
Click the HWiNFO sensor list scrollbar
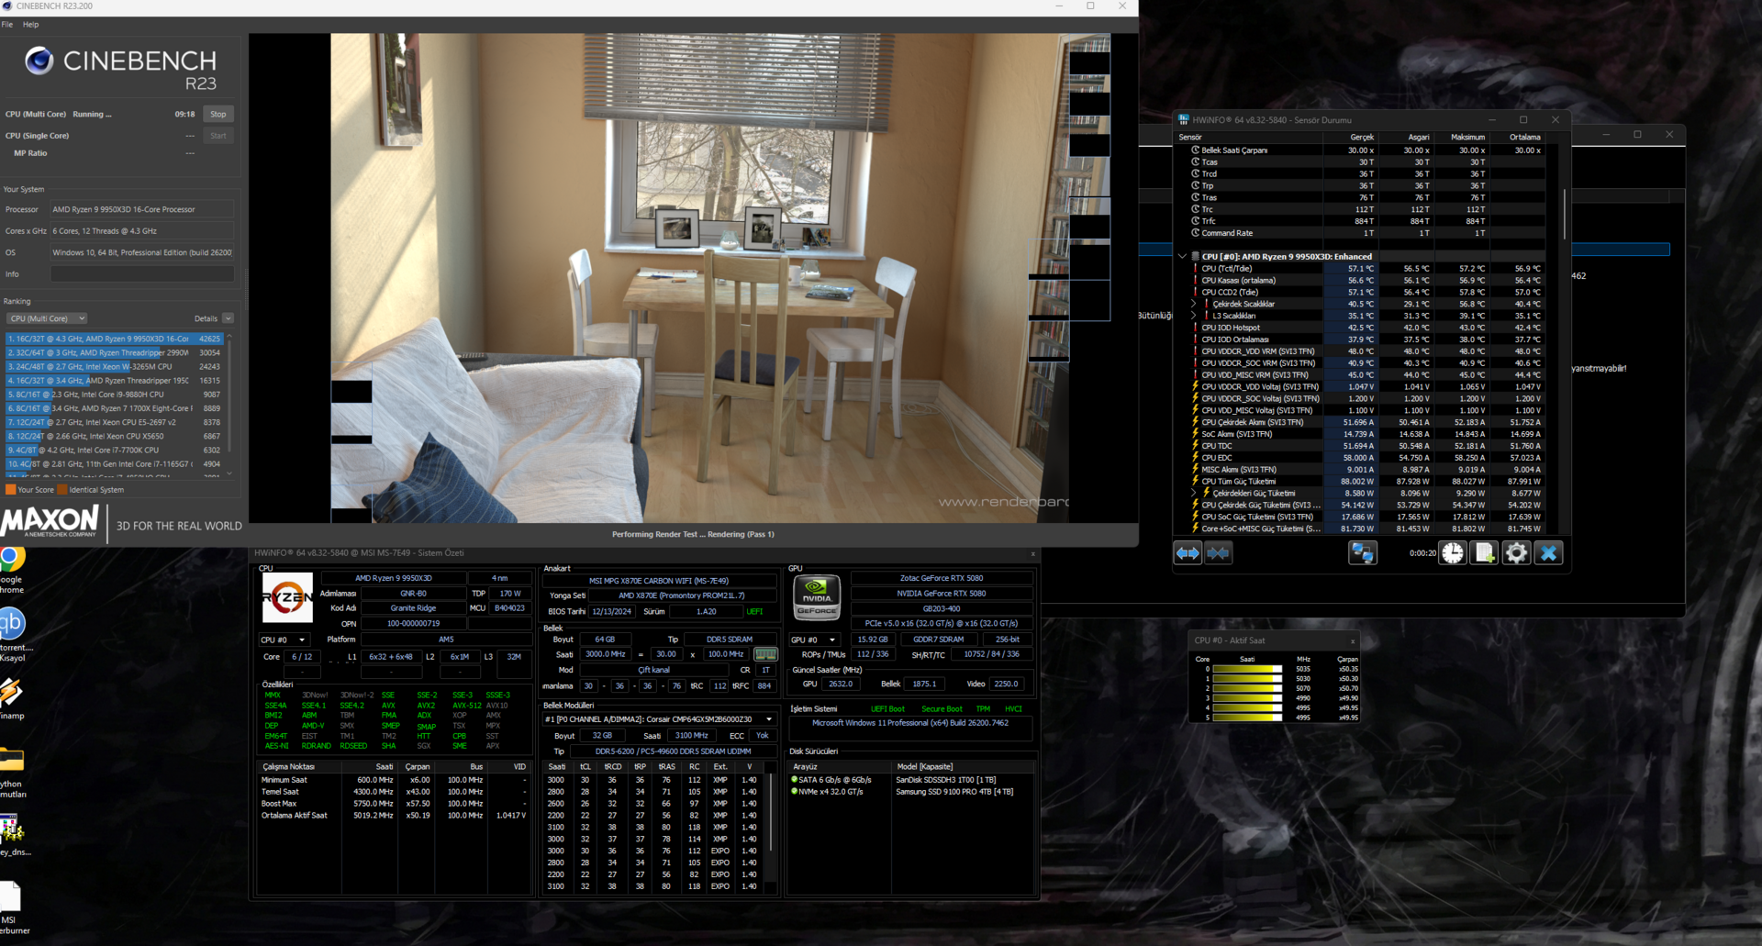pyautogui.click(x=1565, y=214)
